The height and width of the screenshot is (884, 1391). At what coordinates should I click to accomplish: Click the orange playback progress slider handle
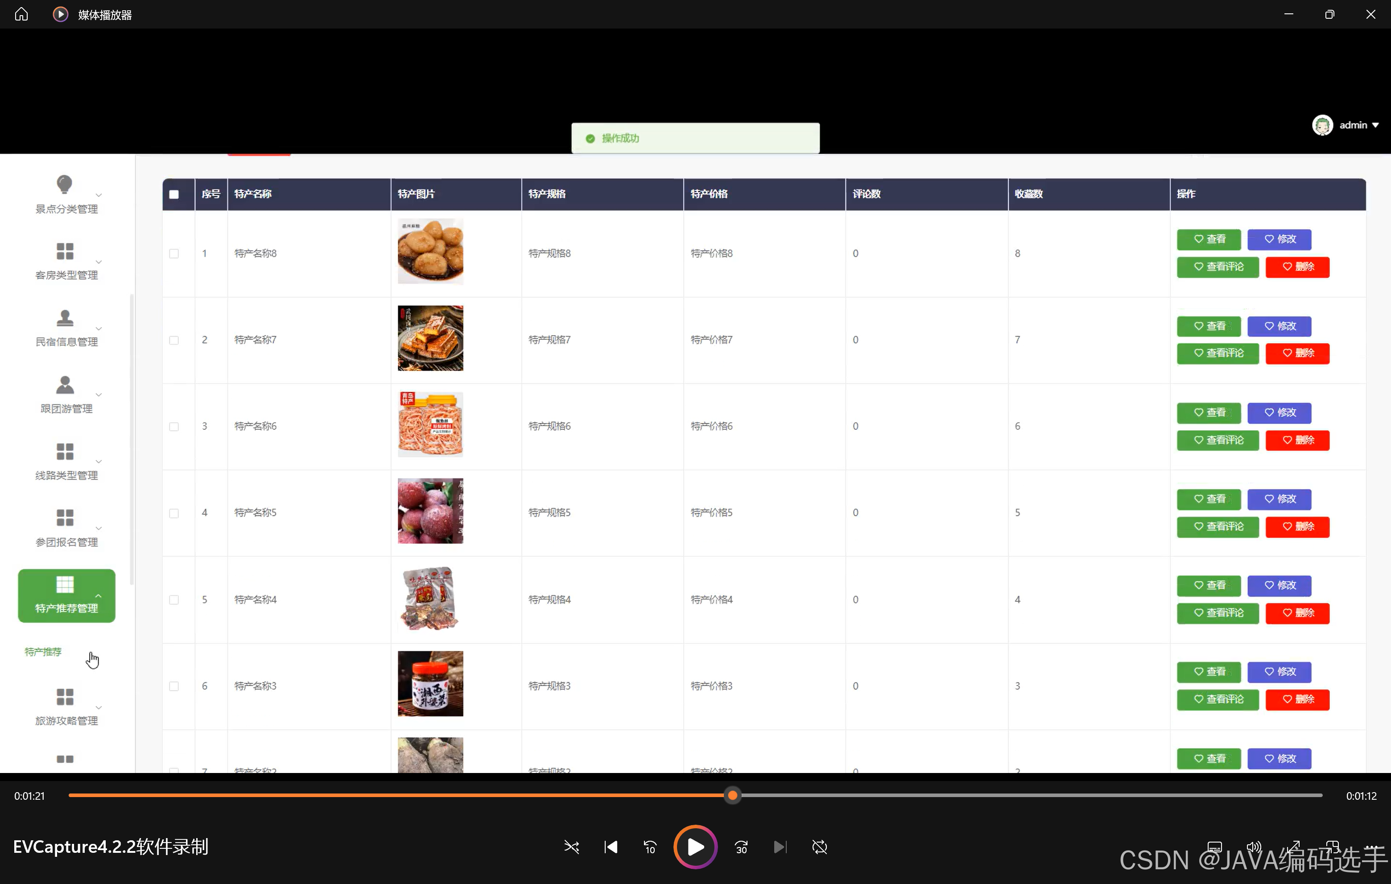click(732, 795)
